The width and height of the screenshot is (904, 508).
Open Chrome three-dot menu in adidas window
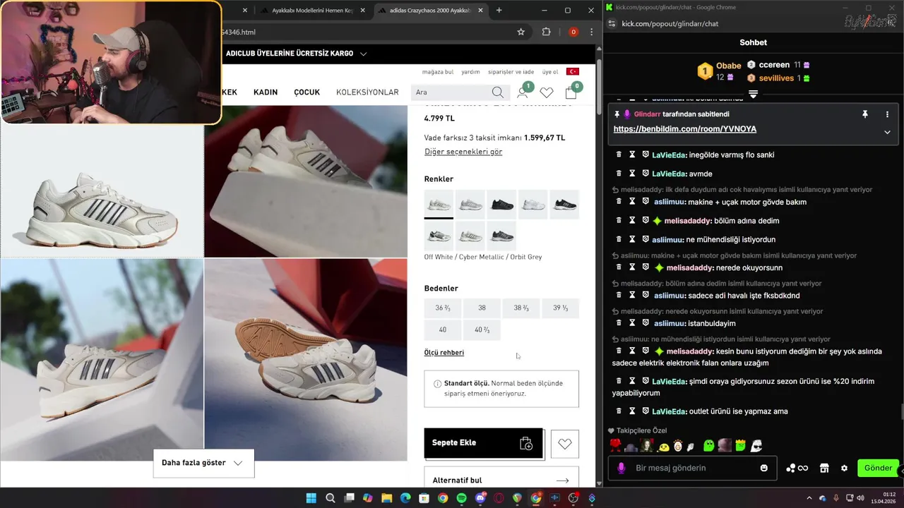[x=591, y=32]
